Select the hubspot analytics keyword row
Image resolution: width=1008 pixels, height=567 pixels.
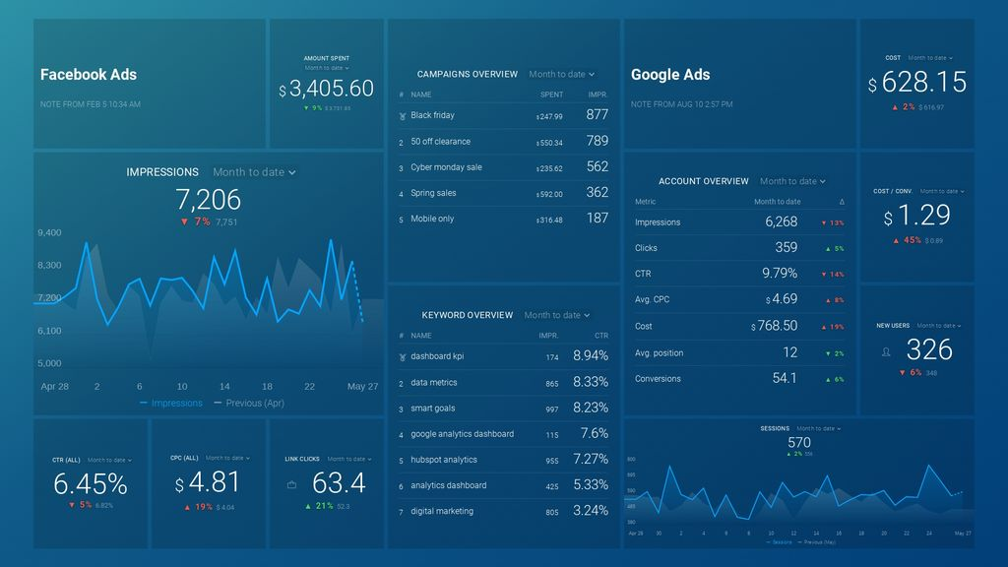(x=503, y=460)
